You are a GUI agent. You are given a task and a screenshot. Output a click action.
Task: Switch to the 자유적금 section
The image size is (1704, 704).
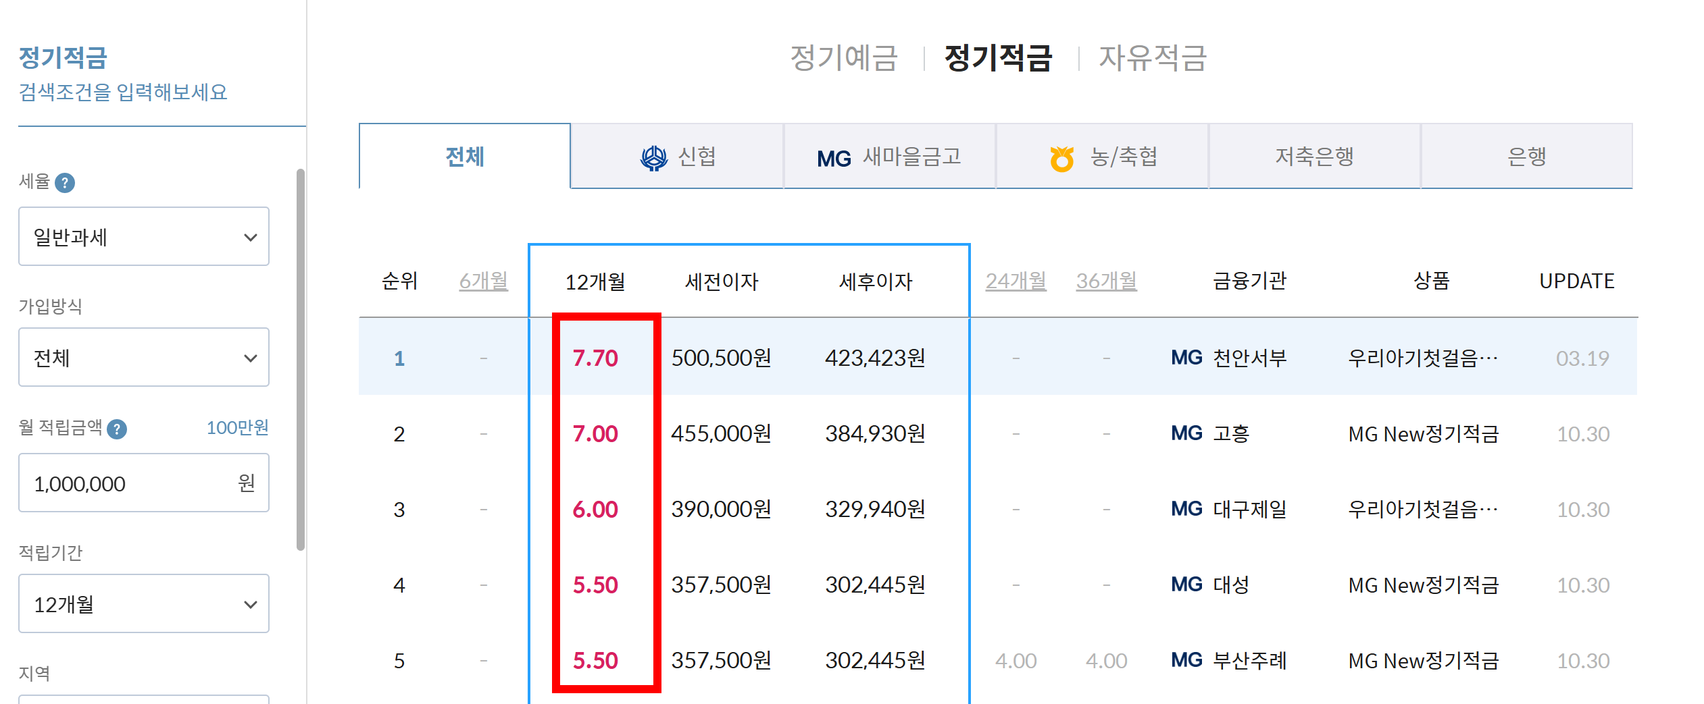[1153, 57]
